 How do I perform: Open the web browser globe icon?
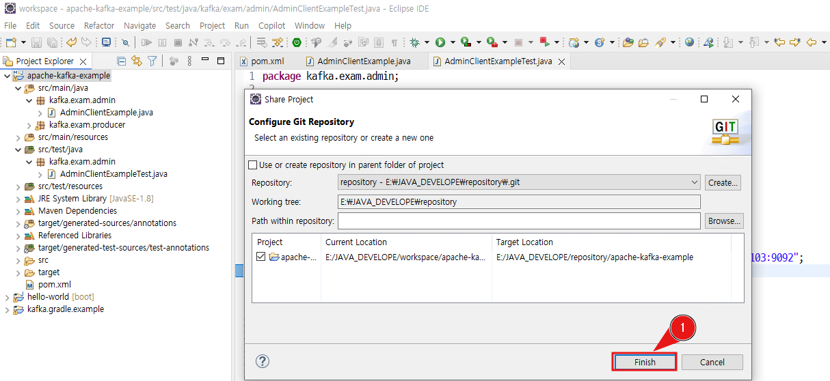coord(689,42)
